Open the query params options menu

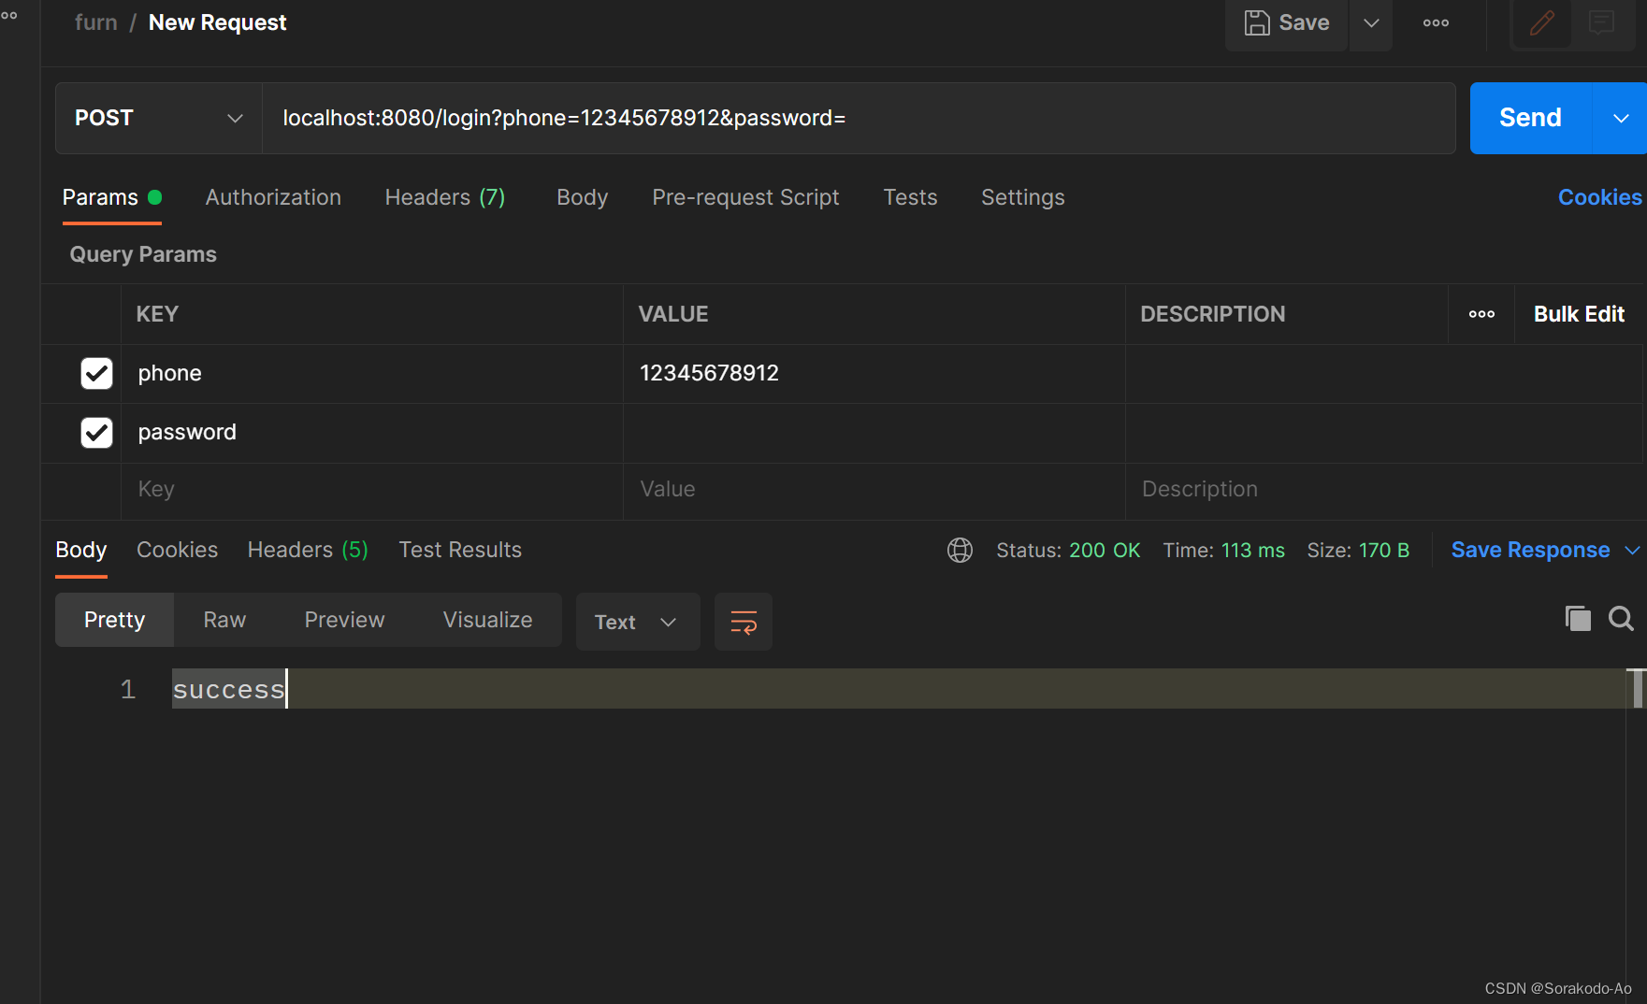pos(1481,314)
